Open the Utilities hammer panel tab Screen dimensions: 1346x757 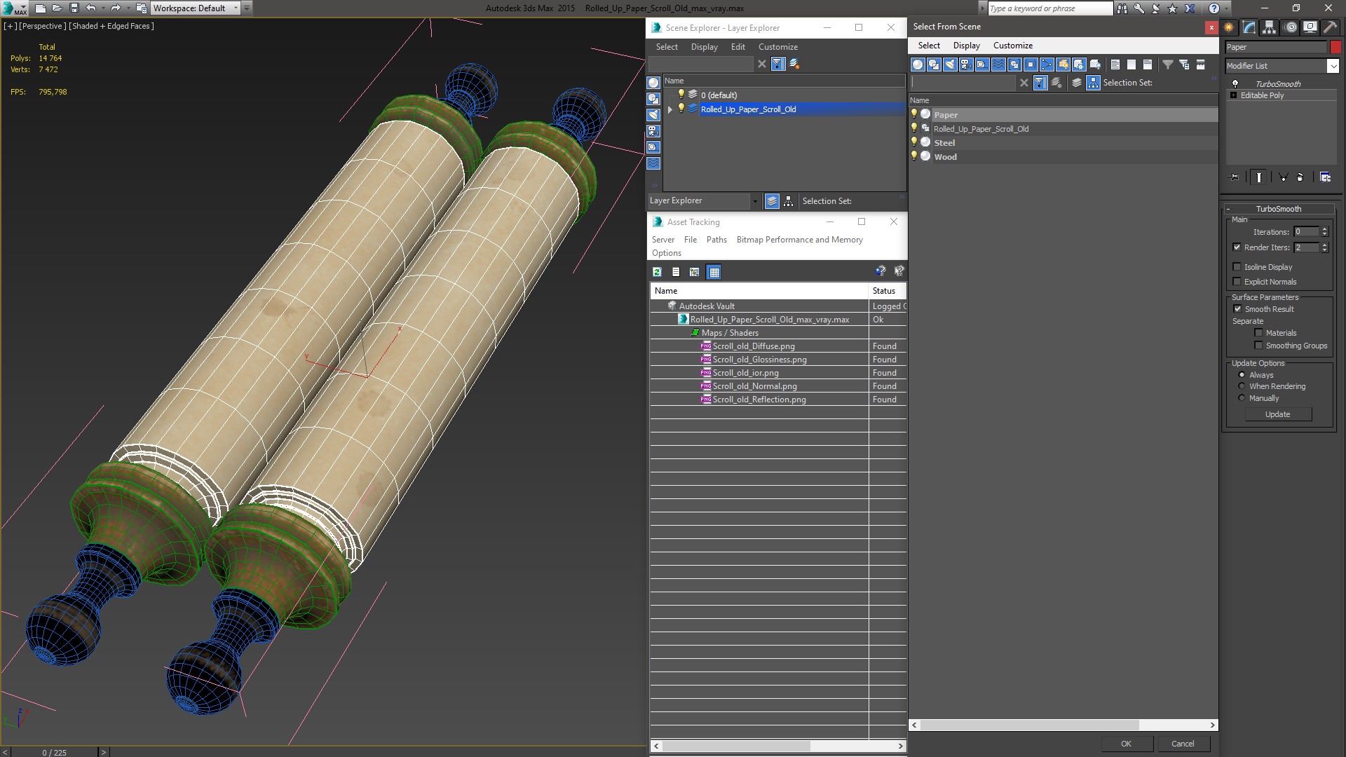[1330, 27]
